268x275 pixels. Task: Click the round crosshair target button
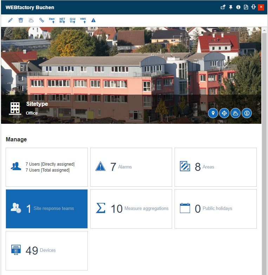[224, 113]
